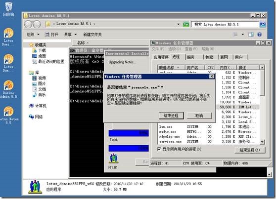
Task: Click the Explorer back navigation arrow
Action: coord(28,24)
